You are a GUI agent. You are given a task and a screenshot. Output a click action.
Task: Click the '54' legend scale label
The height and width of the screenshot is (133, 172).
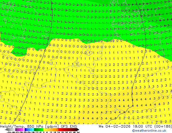78,132
